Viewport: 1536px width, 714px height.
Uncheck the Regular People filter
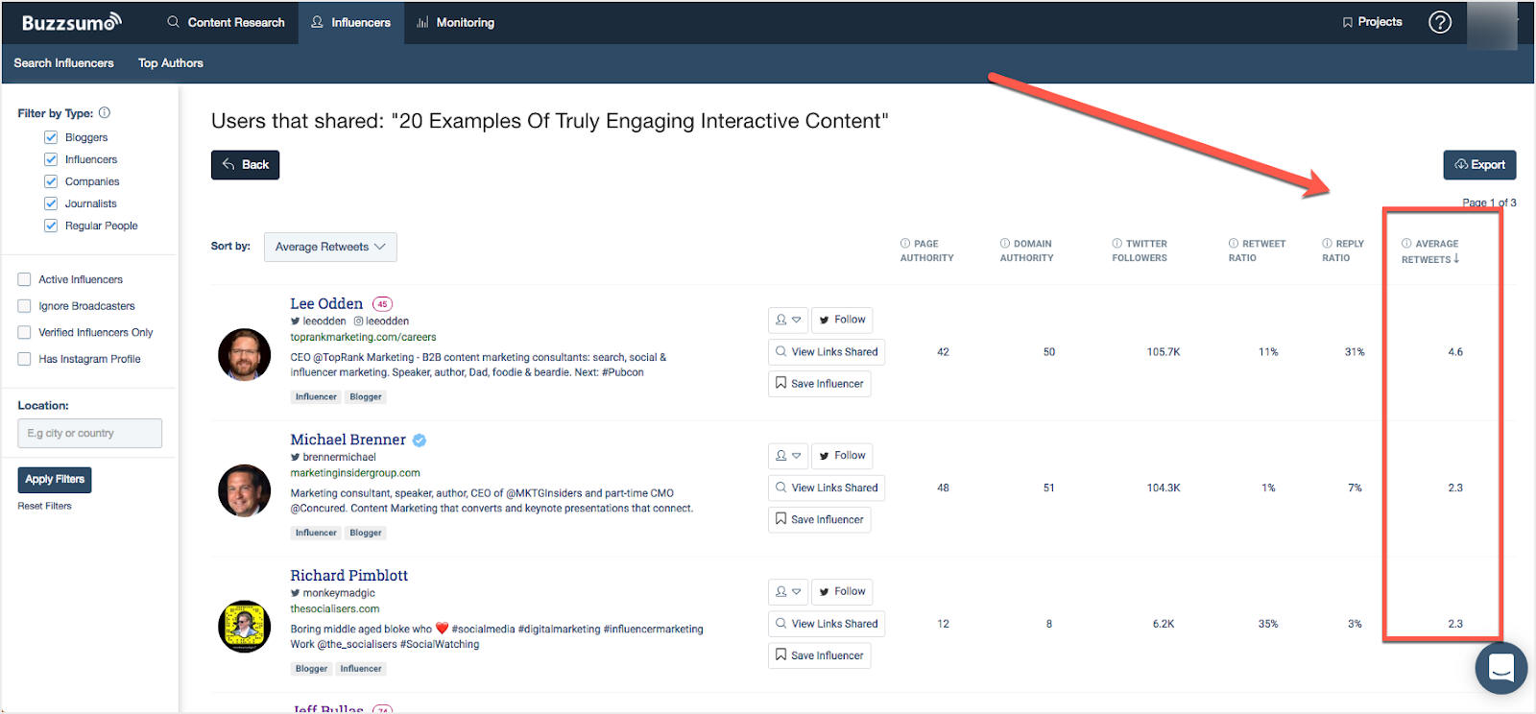tap(51, 226)
